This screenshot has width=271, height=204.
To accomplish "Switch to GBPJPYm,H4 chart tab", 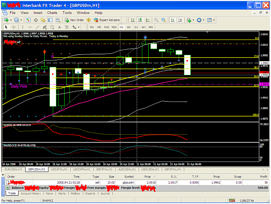I will [173, 169].
